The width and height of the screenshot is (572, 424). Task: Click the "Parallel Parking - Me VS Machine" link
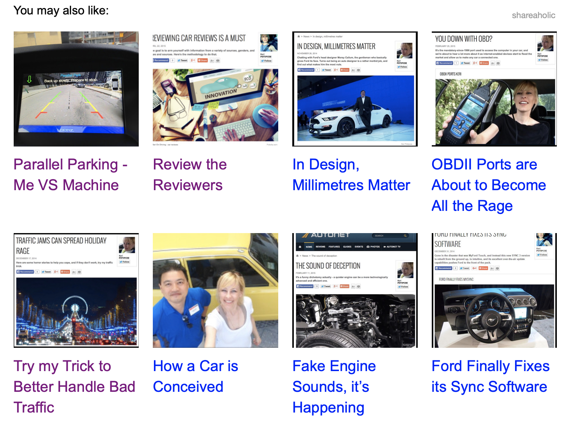70,175
